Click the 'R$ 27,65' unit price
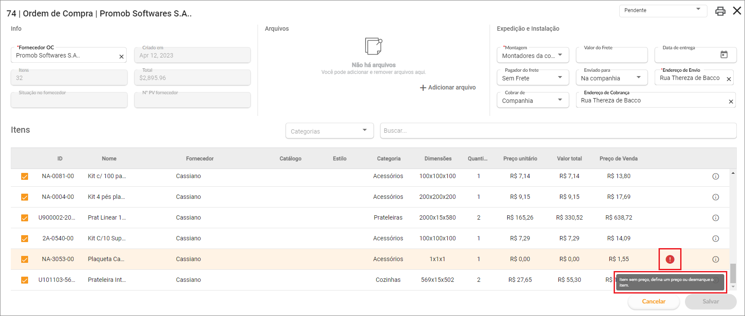This screenshot has height=316, width=745. pos(520,280)
